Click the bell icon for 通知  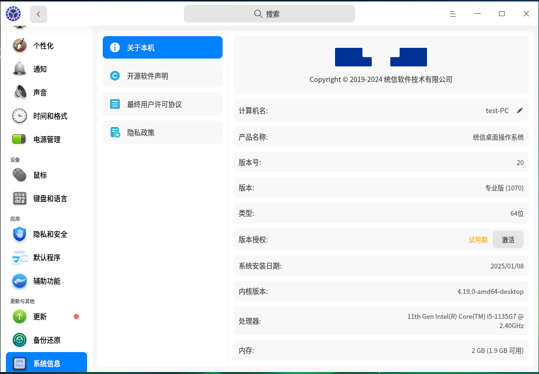pyautogui.click(x=20, y=69)
